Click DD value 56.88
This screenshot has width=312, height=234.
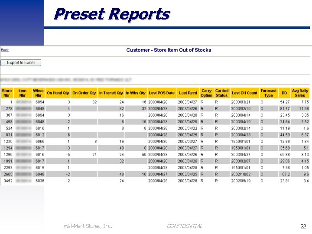pyautogui.click(x=284, y=155)
